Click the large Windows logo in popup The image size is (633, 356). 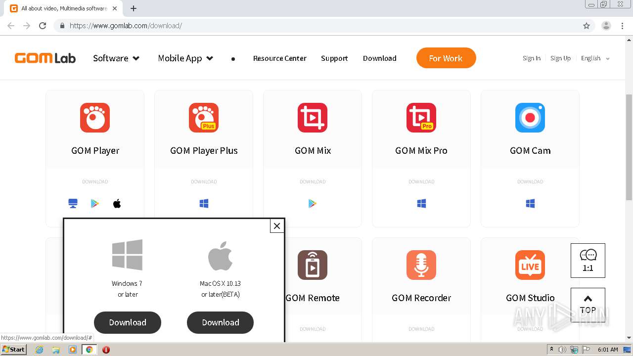tap(128, 255)
